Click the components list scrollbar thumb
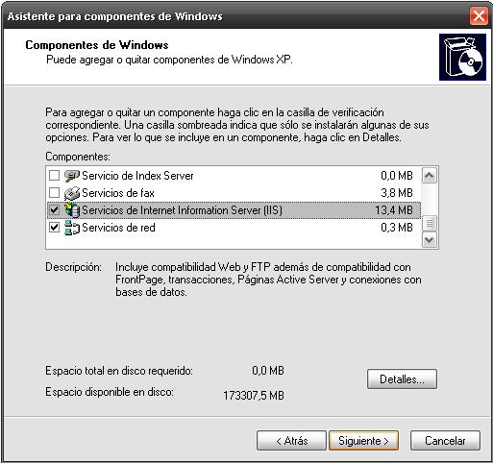Viewport: 493px width, 463px height. tap(430, 224)
